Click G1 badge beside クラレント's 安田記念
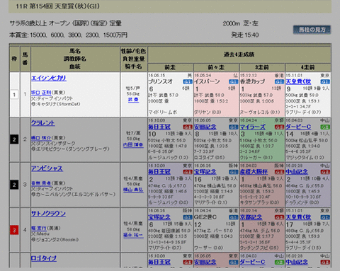The image size is (340, 271). [233, 127]
